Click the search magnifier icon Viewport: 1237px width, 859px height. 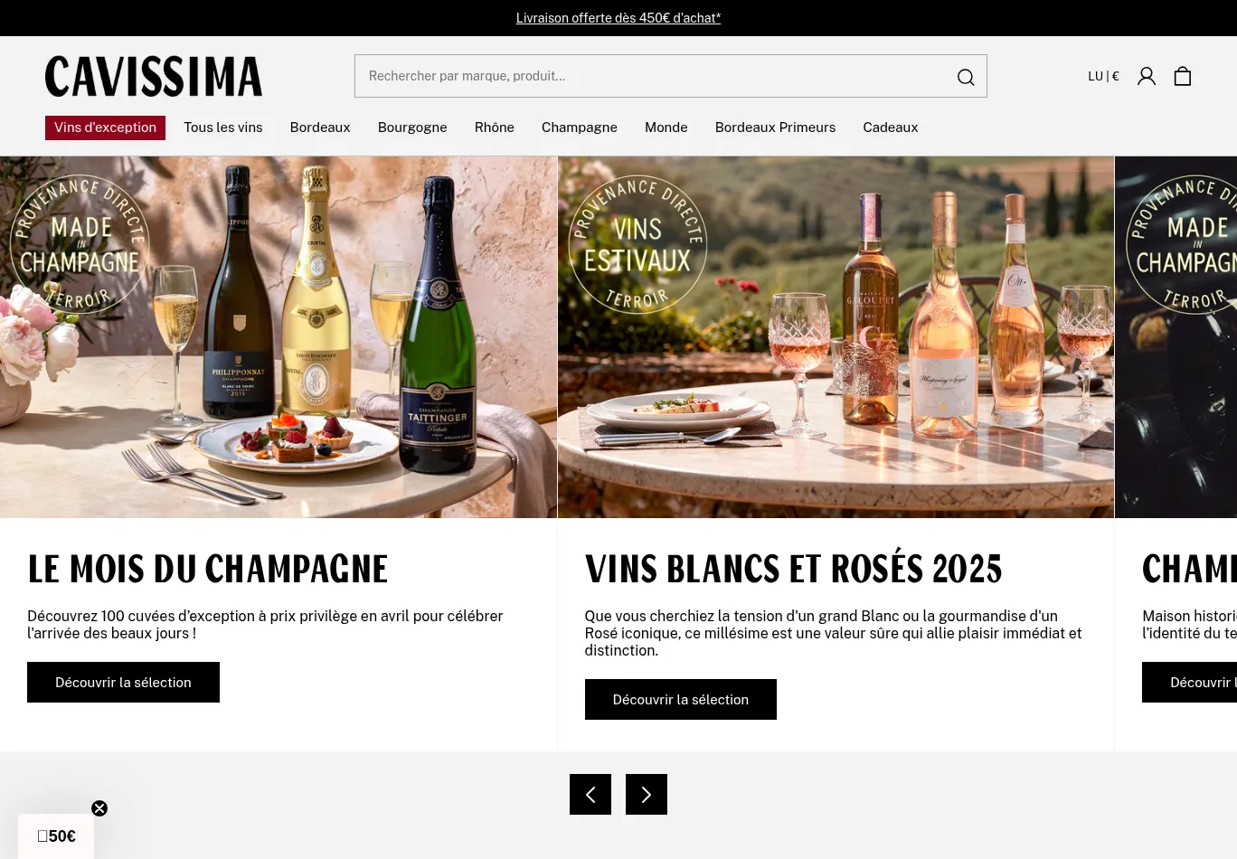click(966, 77)
